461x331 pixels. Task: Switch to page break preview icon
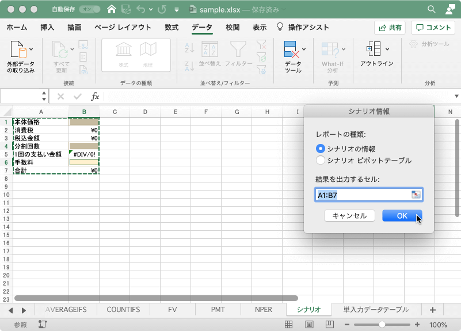330,325
